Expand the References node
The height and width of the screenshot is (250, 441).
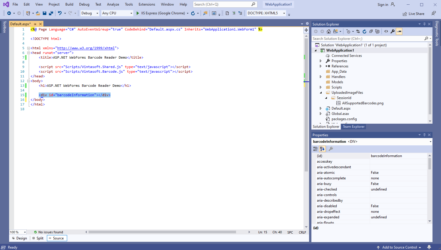320,66
